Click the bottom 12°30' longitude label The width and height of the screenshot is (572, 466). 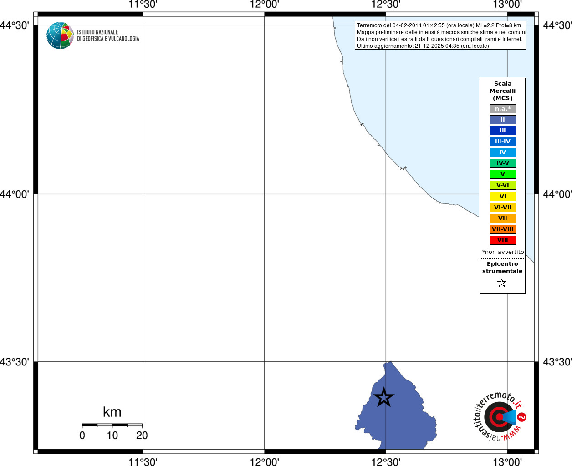(386, 462)
